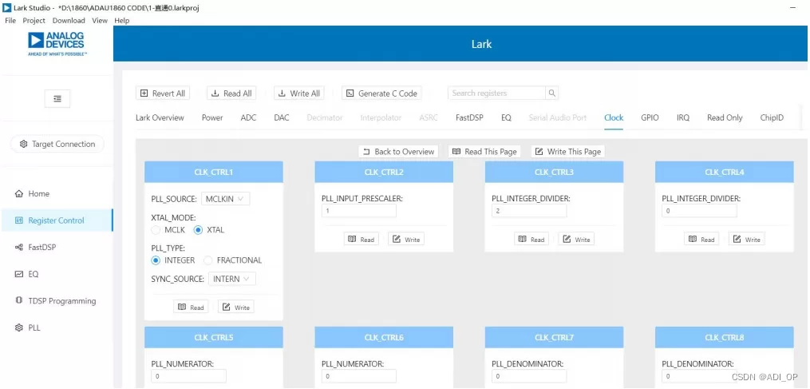Switch to the Lark Overview tab
810x389 pixels.
[160, 117]
